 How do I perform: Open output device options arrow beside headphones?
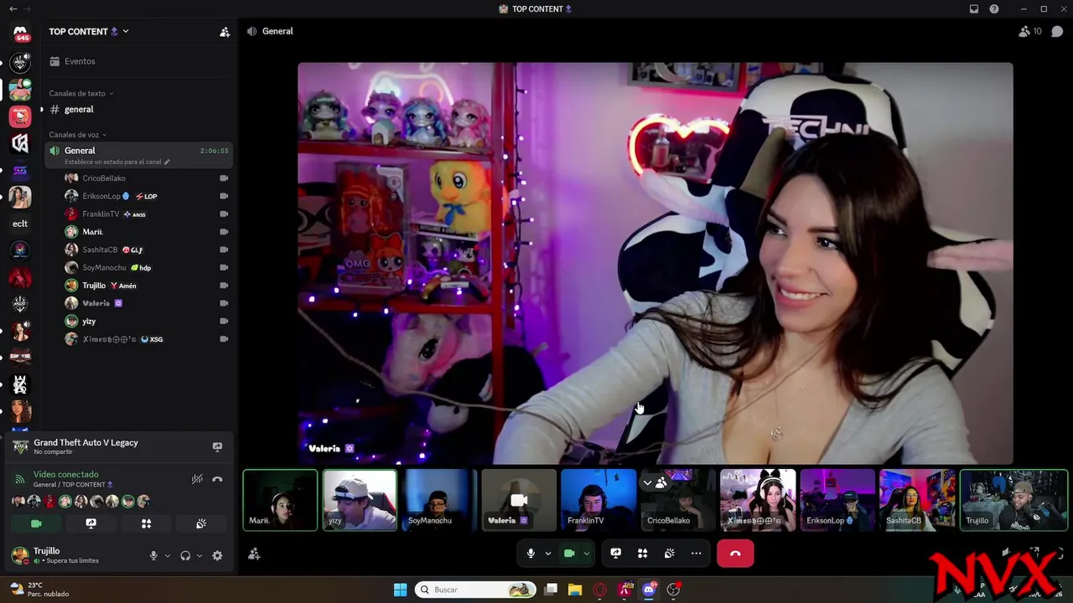coord(200,555)
